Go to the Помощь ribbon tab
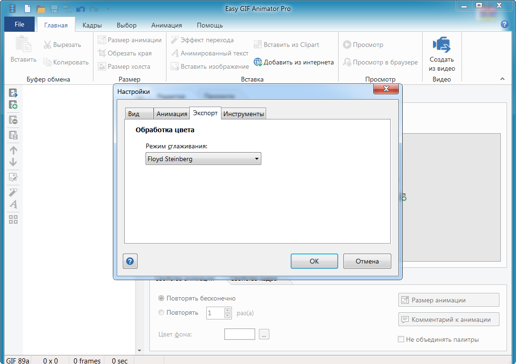The height and width of the screenshot is (364, 516). click(x=210, y=25)
